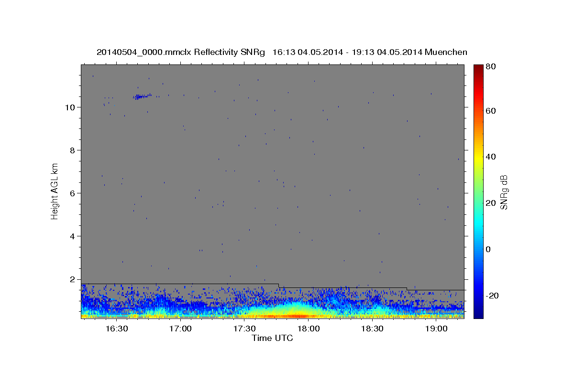Click the blue cloud streak near 10.5 km

click(x=142, y=96)
